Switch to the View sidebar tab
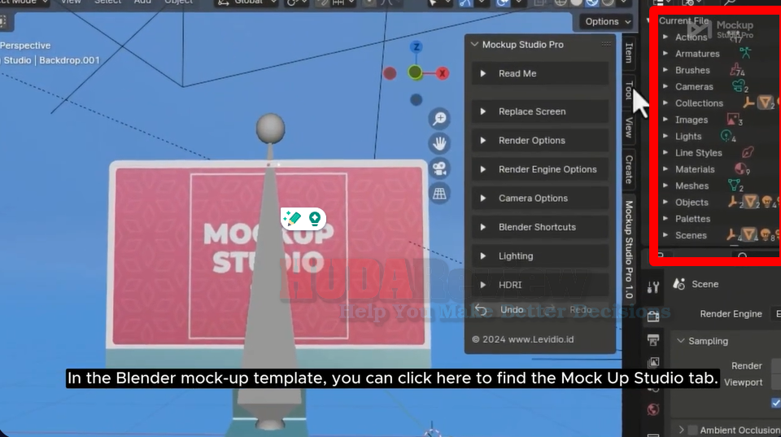Image resolution: width=781 pixels, height=437 pixels. point(629,127)
